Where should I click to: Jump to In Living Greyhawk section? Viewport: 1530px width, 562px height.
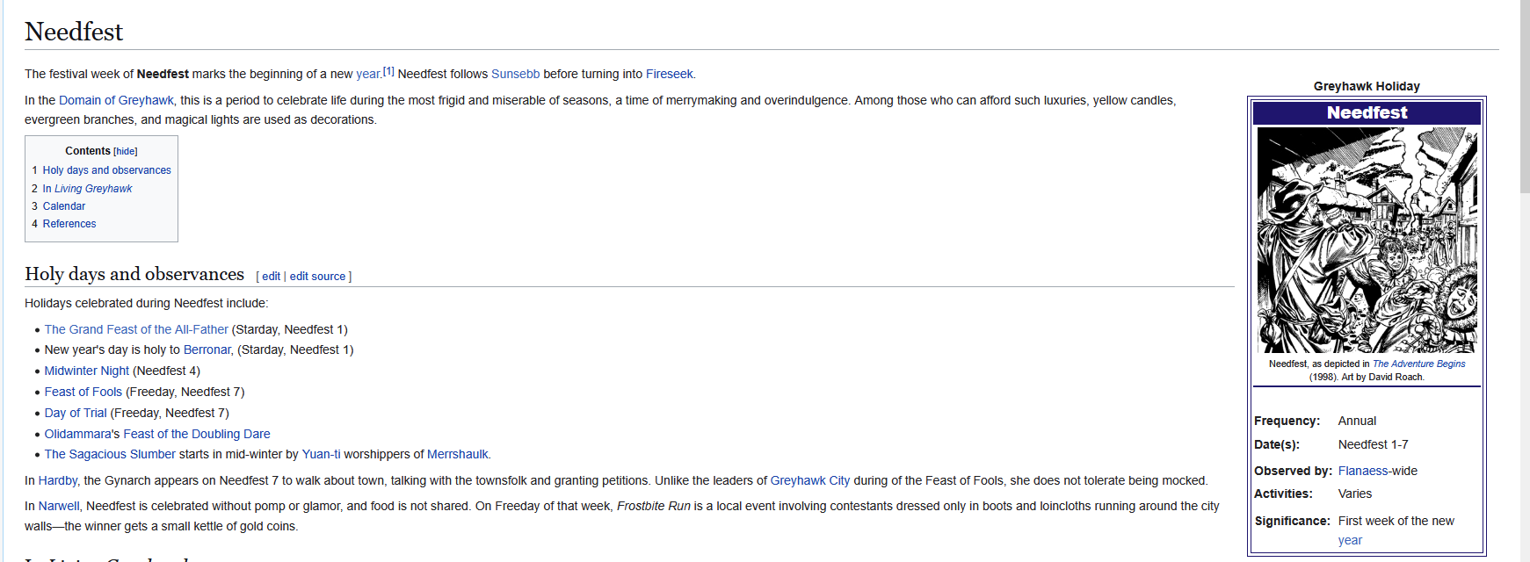click(87, 189)
